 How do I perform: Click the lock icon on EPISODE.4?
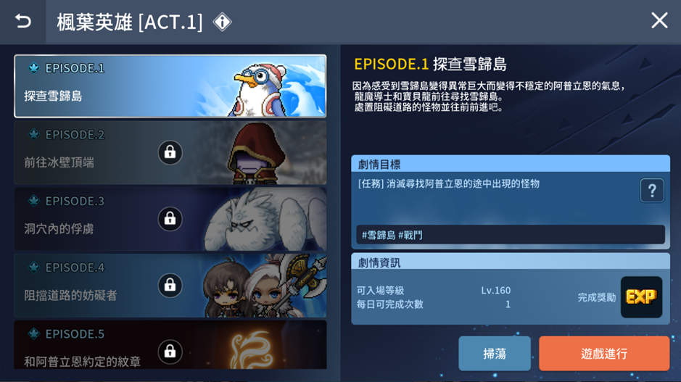(x=170, y=285)
